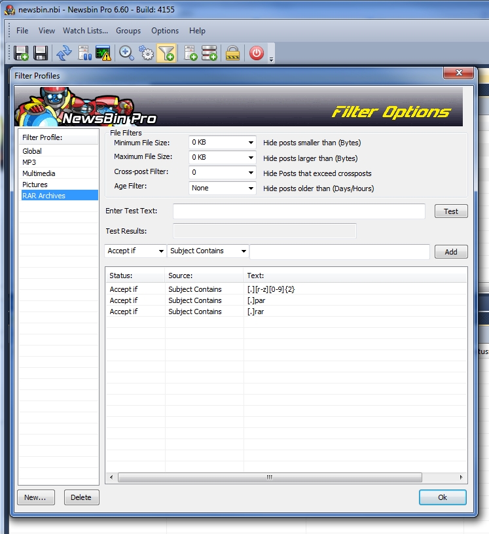Select the filter row [.][r-z][0-9]{2}
489x534 pixels.
(286, 289)
